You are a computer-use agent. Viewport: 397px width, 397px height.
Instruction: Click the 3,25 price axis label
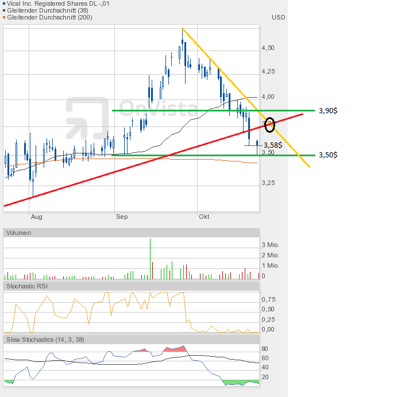(268, 183)
